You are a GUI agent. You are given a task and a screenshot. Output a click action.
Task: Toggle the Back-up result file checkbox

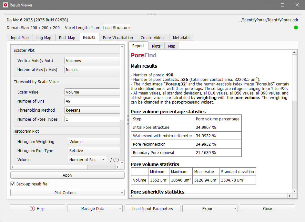(x=13, y=184)
